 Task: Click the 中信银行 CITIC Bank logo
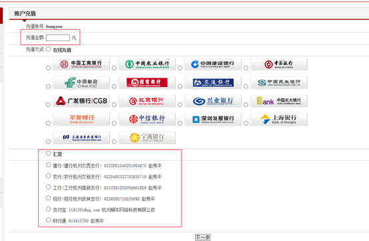point(147,120)
